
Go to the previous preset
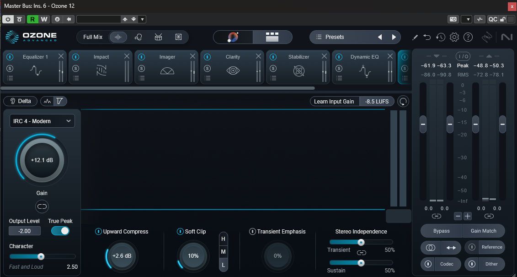click(x=380, y=37)
